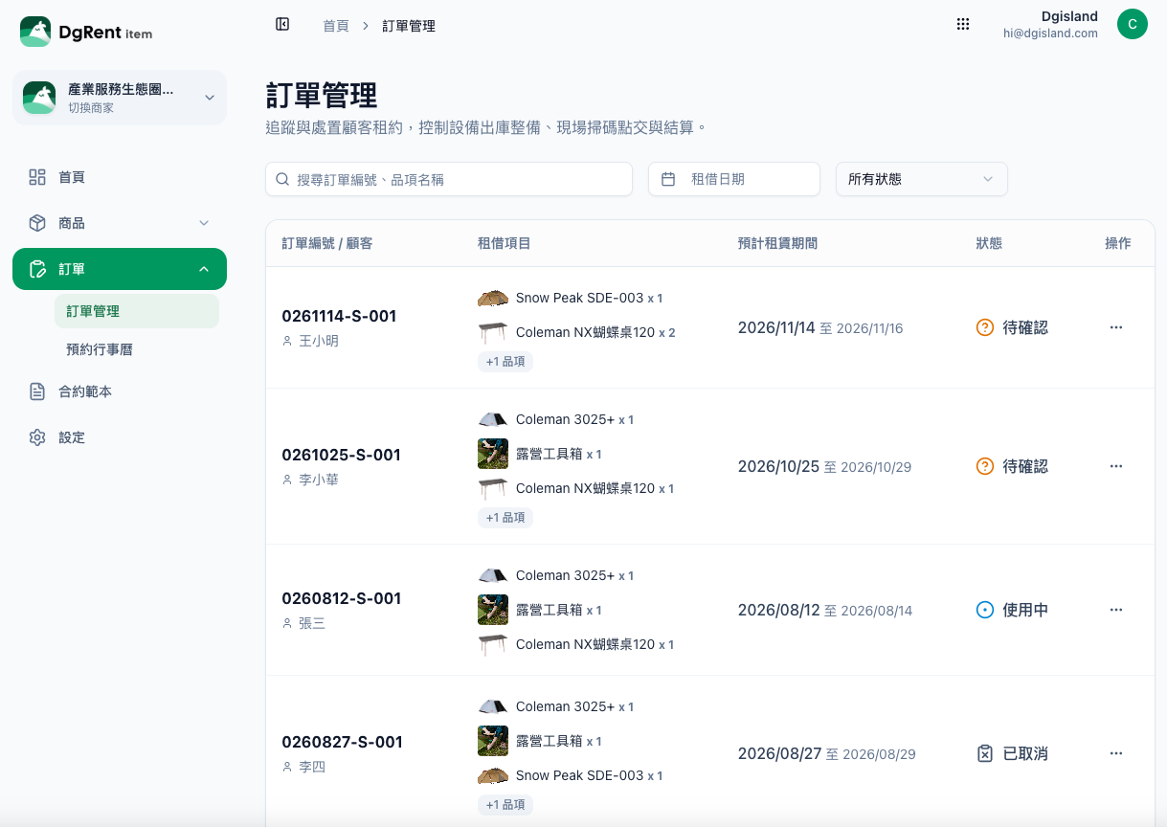
Task: Click the 首頁 dashboard icon in sidebar
Action: [x=37, y=177]
